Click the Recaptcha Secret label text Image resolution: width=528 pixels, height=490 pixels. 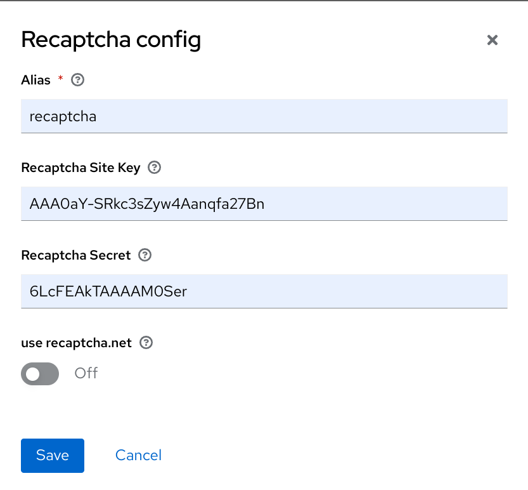point(75,255)
